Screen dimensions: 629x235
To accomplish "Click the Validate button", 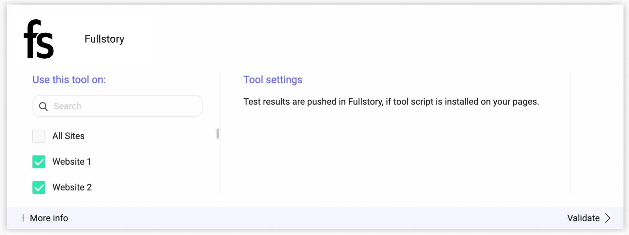I will (589, 218).
